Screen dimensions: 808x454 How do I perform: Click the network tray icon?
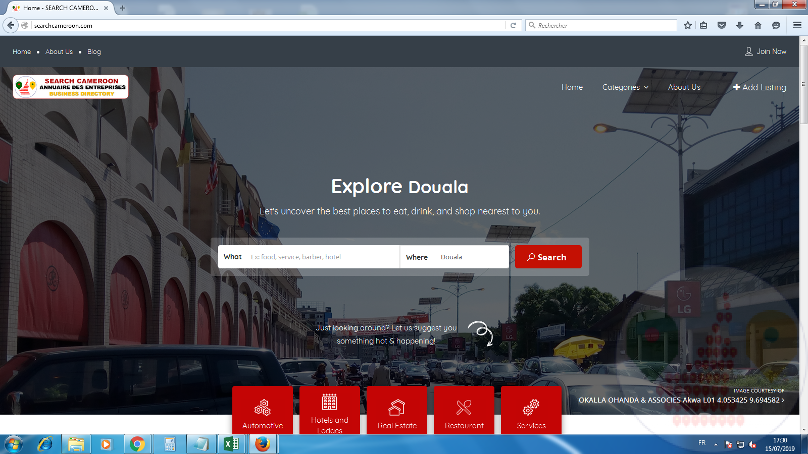(x=740, y=444)
